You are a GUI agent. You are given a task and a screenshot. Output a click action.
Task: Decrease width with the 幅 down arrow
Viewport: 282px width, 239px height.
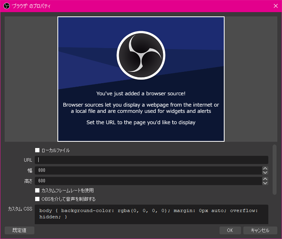pos(265,173)
